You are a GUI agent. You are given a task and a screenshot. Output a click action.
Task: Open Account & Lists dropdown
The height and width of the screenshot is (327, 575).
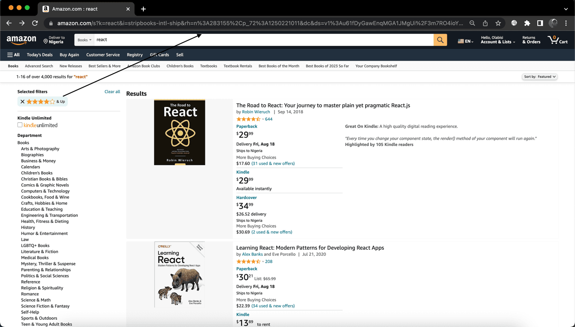(x=498, y=40)
